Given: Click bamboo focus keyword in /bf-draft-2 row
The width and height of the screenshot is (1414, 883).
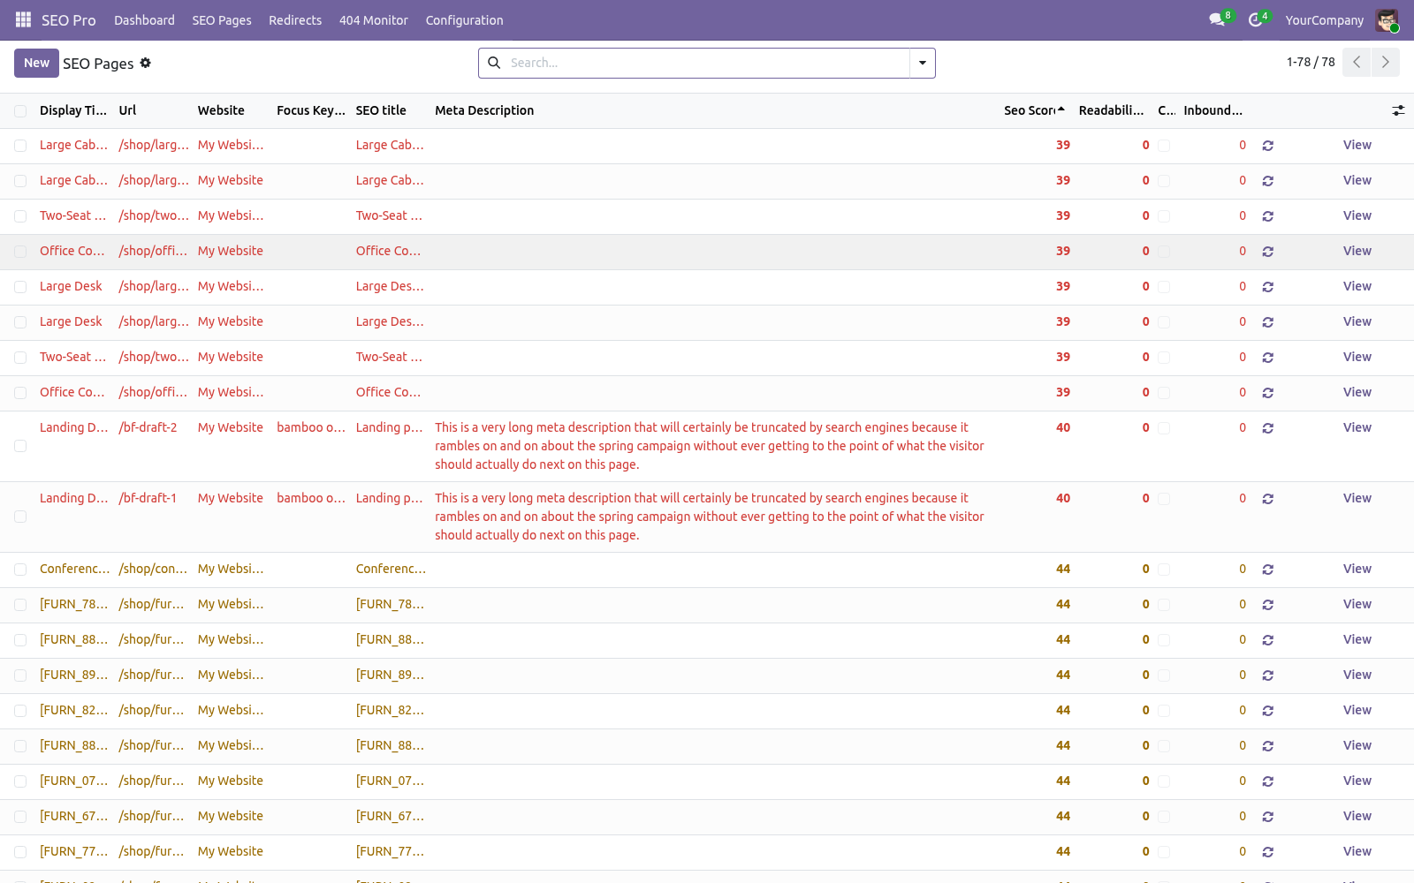Looking at the screenshot, I should point(311,427).
